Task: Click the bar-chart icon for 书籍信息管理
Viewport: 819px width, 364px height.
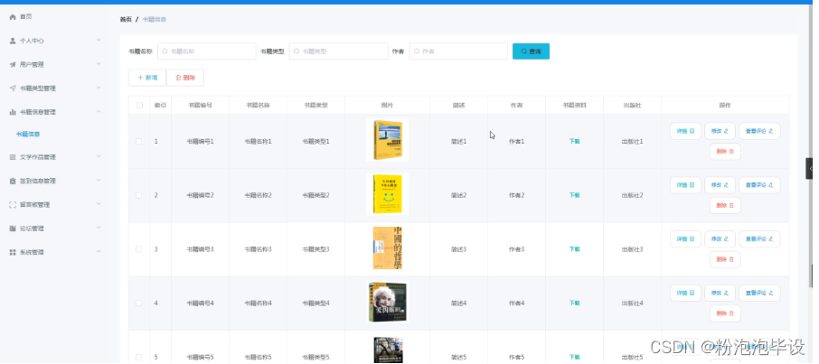Action: tap(13, 112)
